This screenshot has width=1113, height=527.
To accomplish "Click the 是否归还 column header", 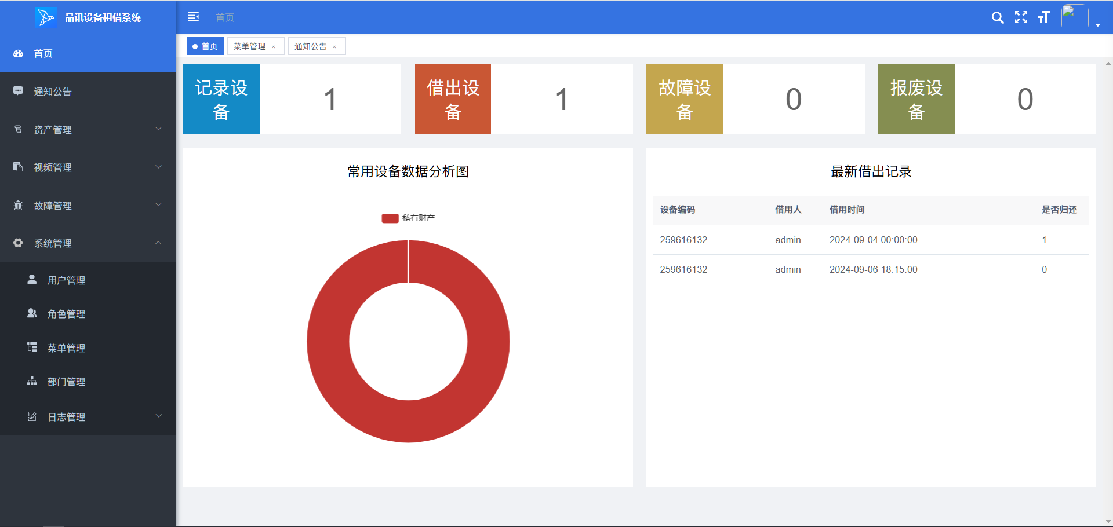I will click(1059, 210).
